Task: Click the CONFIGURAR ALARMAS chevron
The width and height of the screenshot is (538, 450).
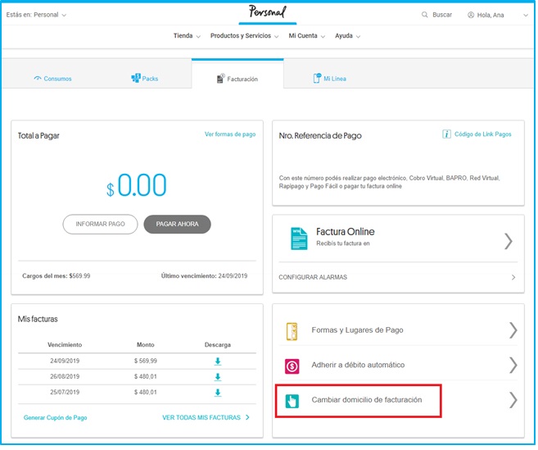Action: point(515,279)
